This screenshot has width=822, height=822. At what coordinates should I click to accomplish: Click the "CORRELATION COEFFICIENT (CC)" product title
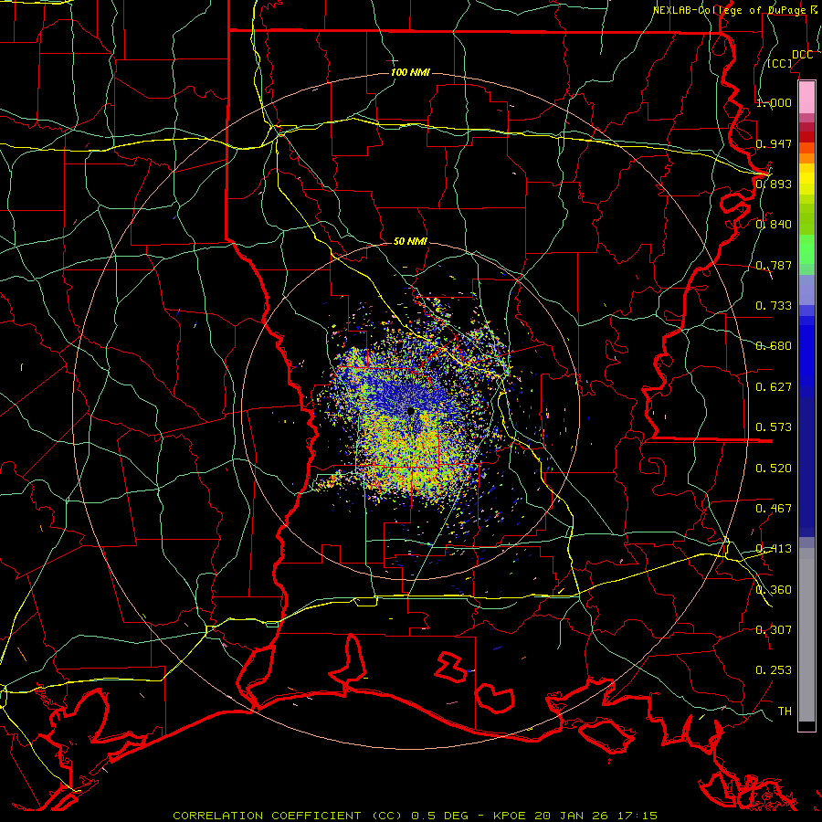[288, 816]
